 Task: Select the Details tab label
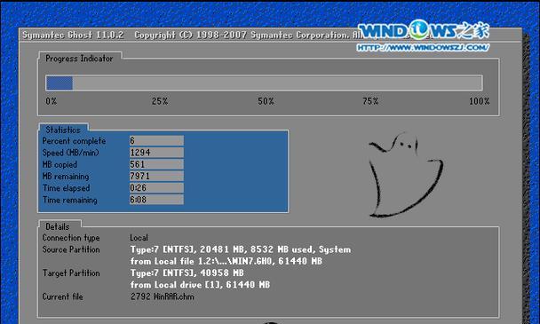[58, 226]
